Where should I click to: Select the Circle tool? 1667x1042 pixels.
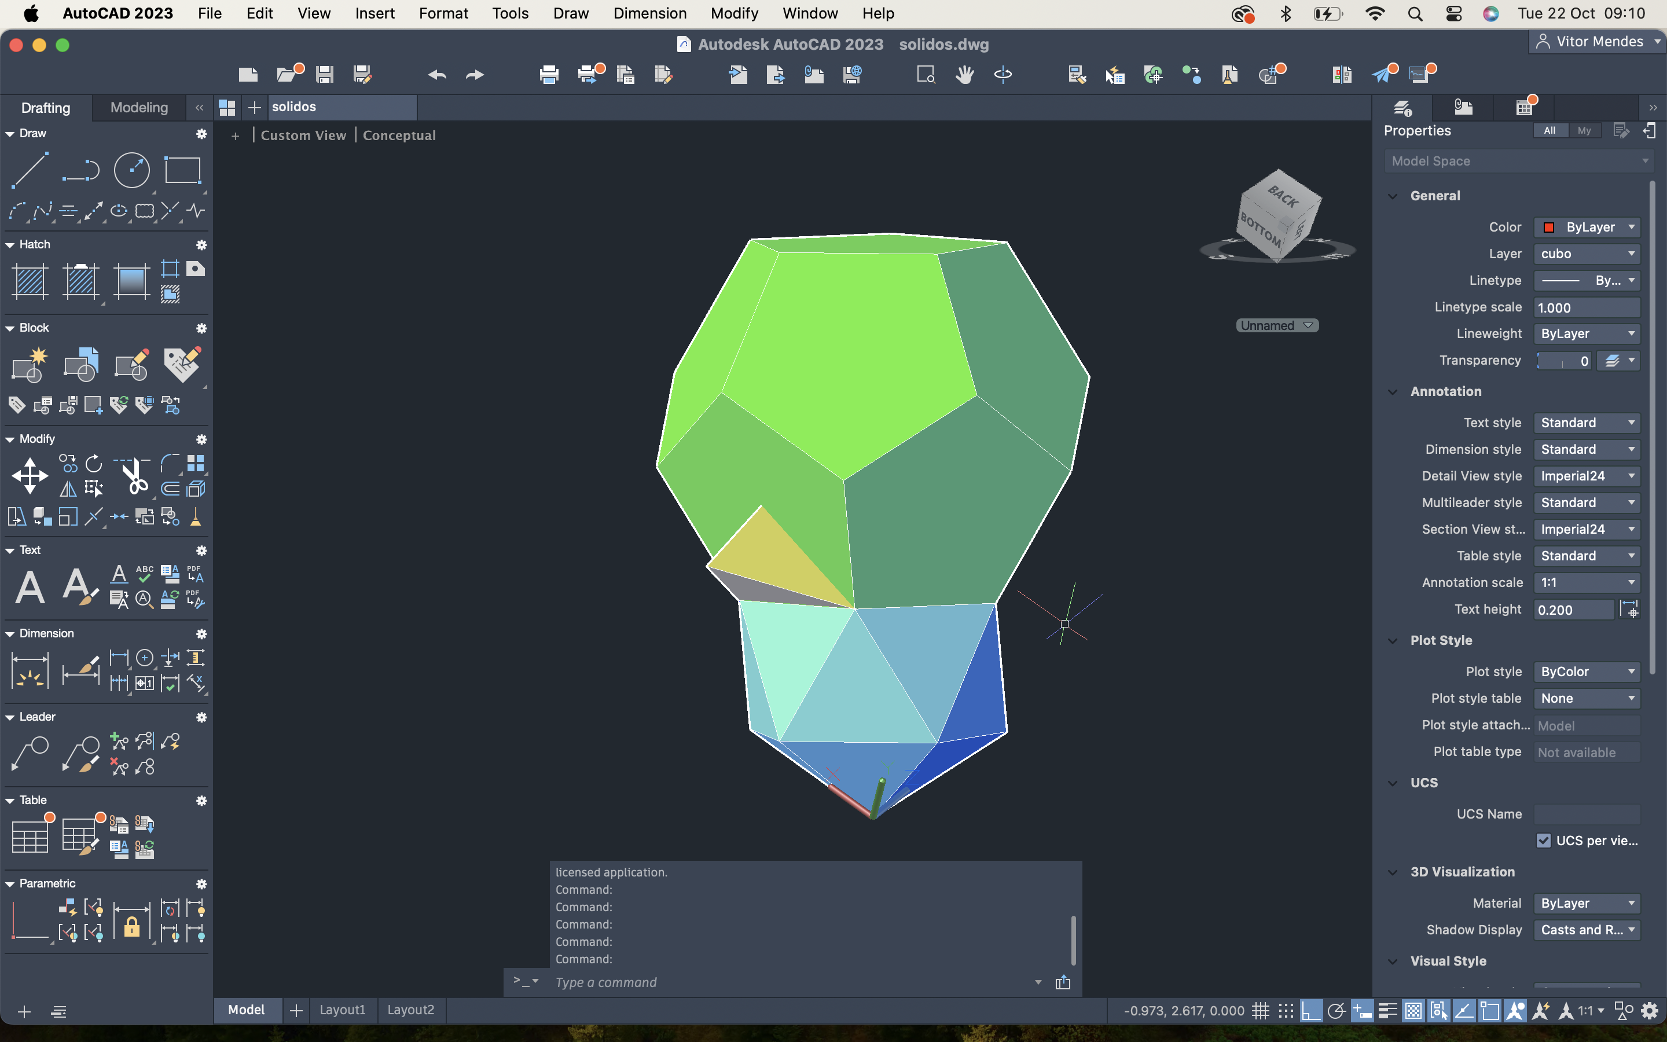pos(131,170)
